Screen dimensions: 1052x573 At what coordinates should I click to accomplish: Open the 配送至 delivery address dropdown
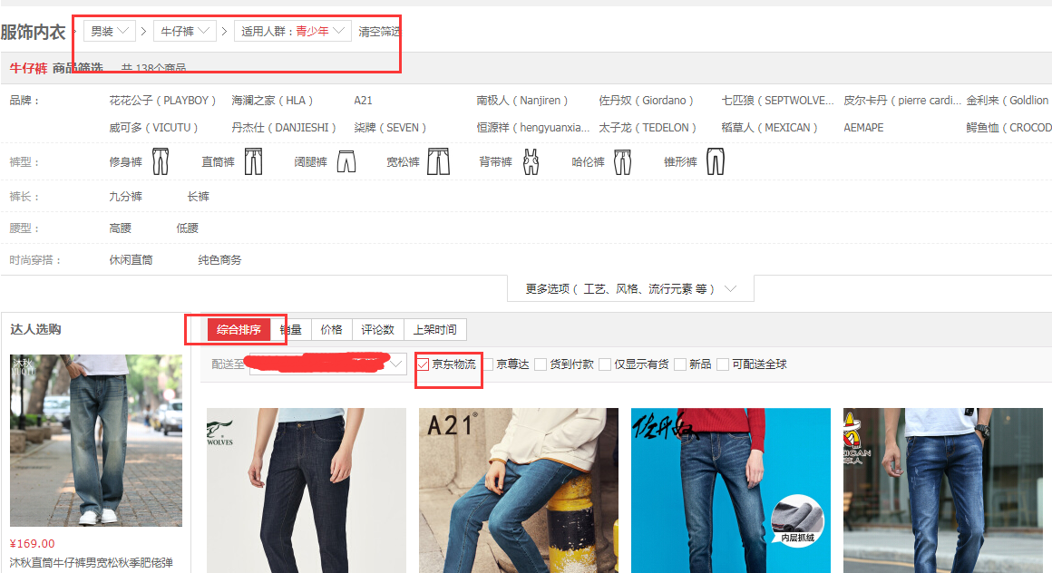click(328, 364)
